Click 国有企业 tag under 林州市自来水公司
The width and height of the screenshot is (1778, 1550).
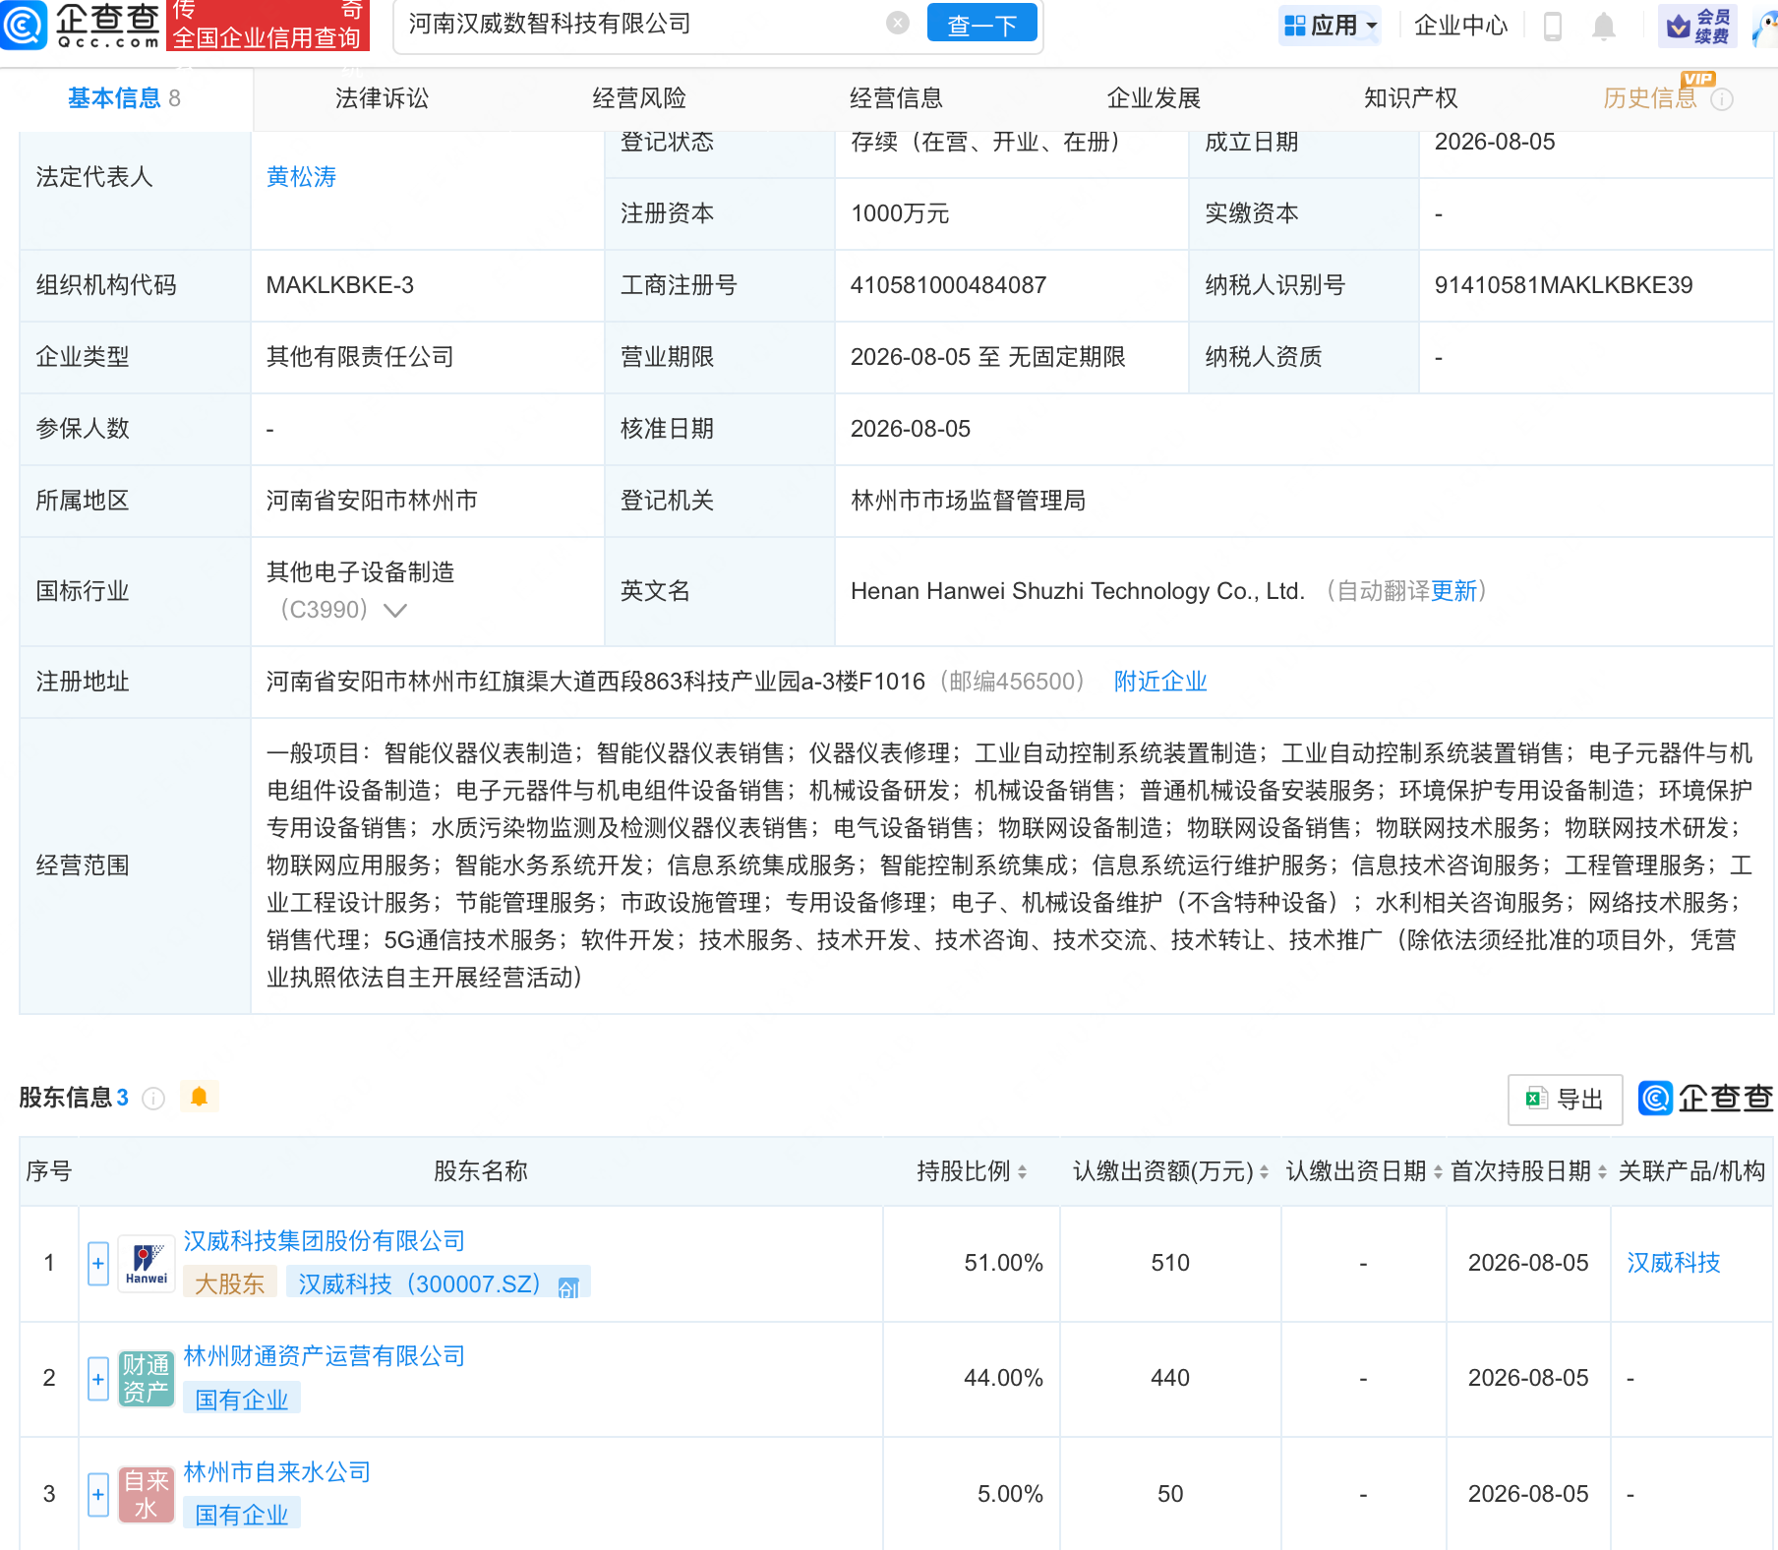242,1516
